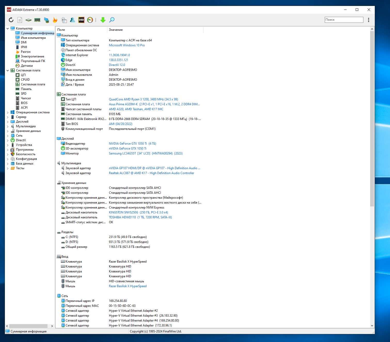Select the BIOS tree item
The image size is (390, 342).
coord(24,103)
